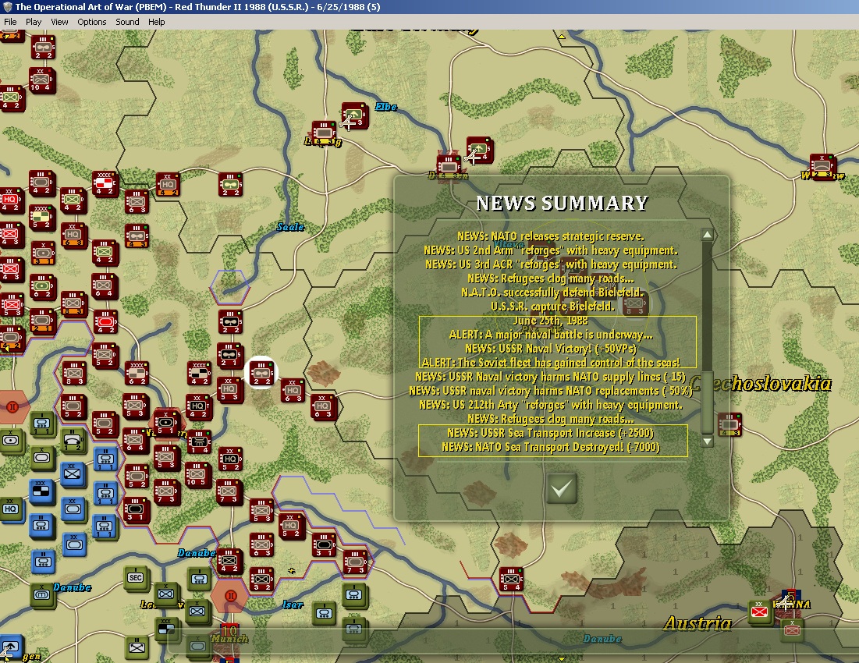Click the News Summary scrollbar thumb

coord(707,402)
